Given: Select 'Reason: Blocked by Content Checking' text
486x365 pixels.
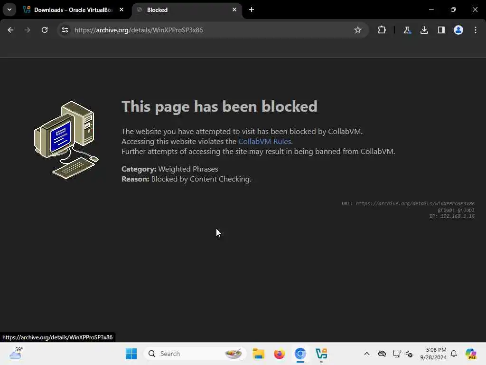Looking at the screenshot, I should [186, 179].
